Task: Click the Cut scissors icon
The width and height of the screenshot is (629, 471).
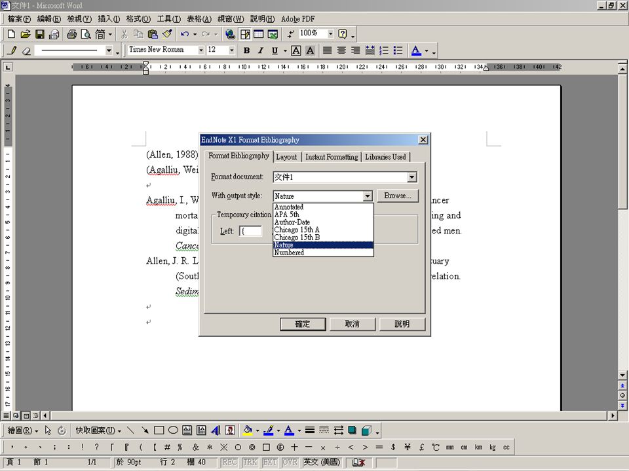Action: 124,34
